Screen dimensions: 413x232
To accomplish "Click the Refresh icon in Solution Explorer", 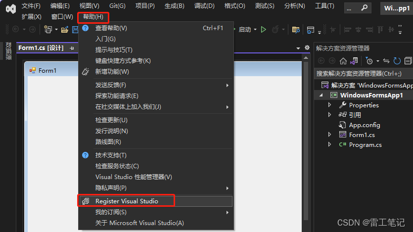I will tap(397, 61).
